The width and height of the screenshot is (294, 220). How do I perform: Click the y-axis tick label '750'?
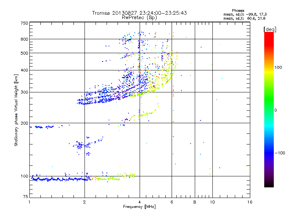(24, 23)
